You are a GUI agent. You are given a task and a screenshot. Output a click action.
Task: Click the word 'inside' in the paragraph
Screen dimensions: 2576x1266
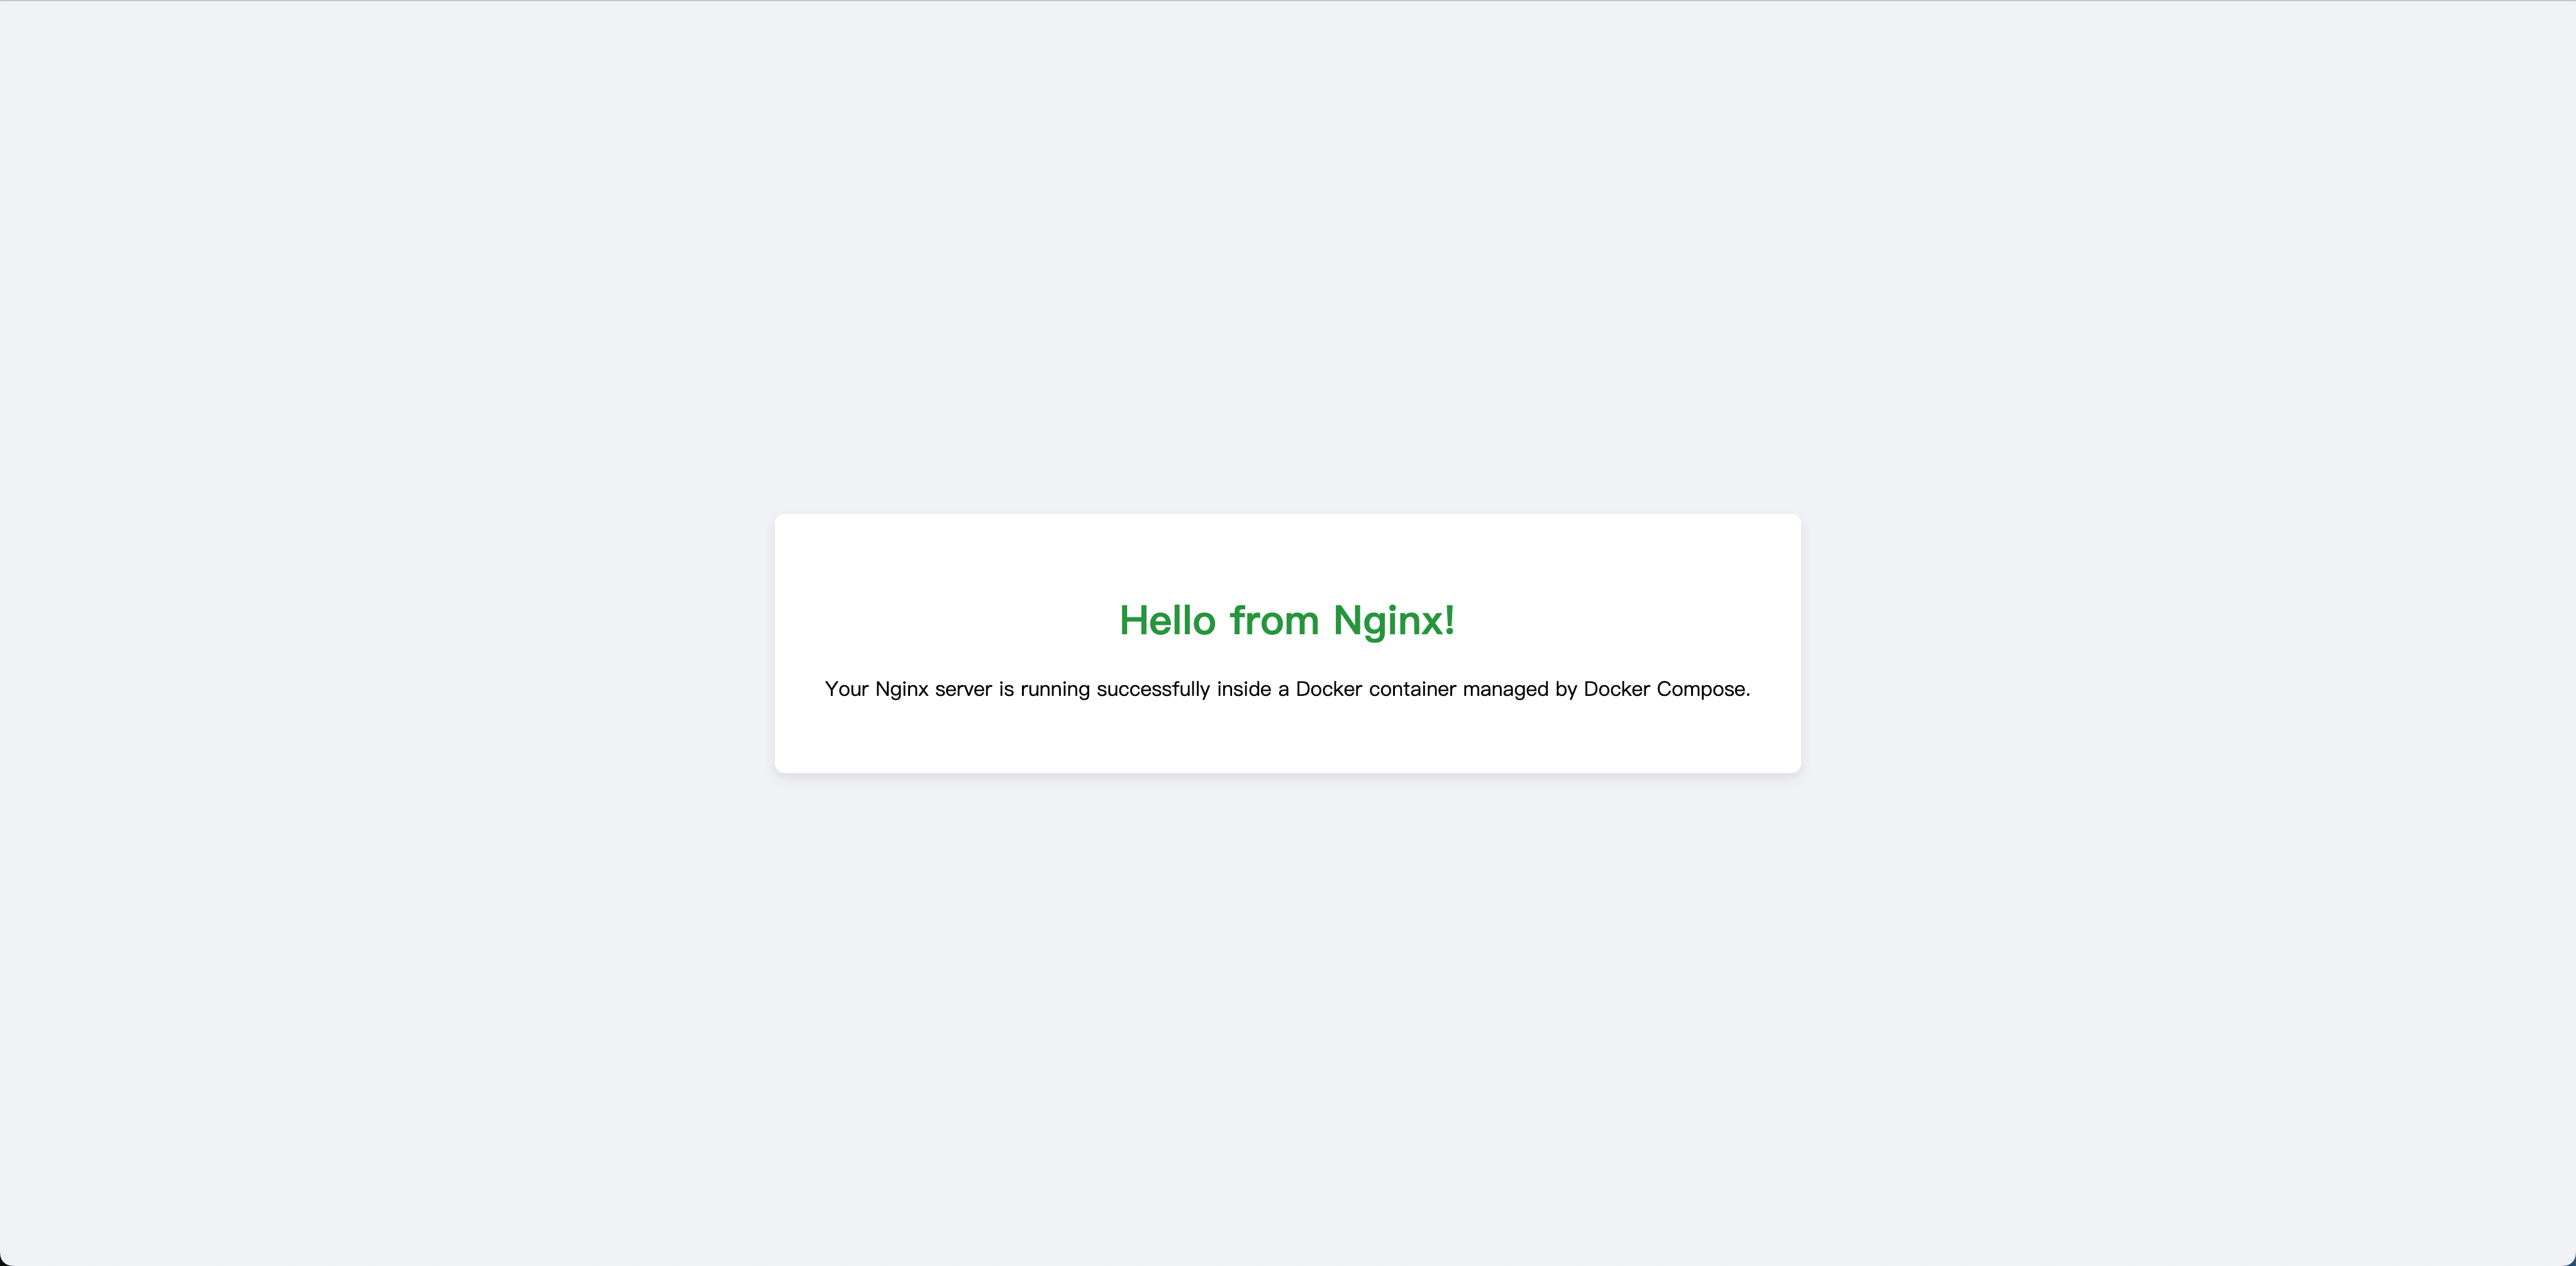pyautogui.click(x=1244, y=688)
